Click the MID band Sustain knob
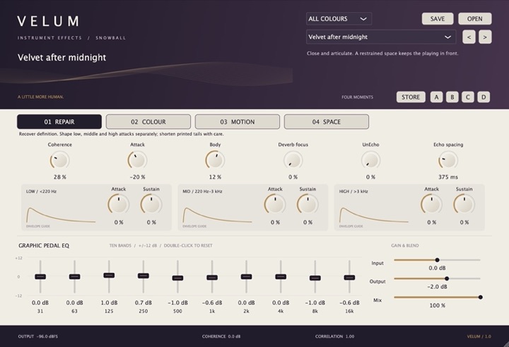Image resolution: width=509 pixels, height=347 pixels. click(308, 205)
